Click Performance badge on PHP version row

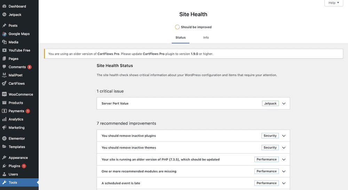pos(266,159)
